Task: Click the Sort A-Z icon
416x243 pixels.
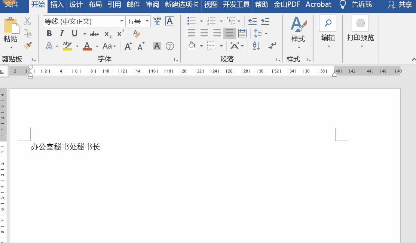Action: click(256, 46)
